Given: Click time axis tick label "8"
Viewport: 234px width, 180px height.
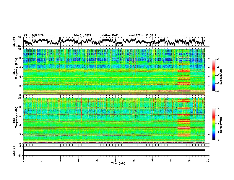Looking at the screenshot, I should [171, 161].
